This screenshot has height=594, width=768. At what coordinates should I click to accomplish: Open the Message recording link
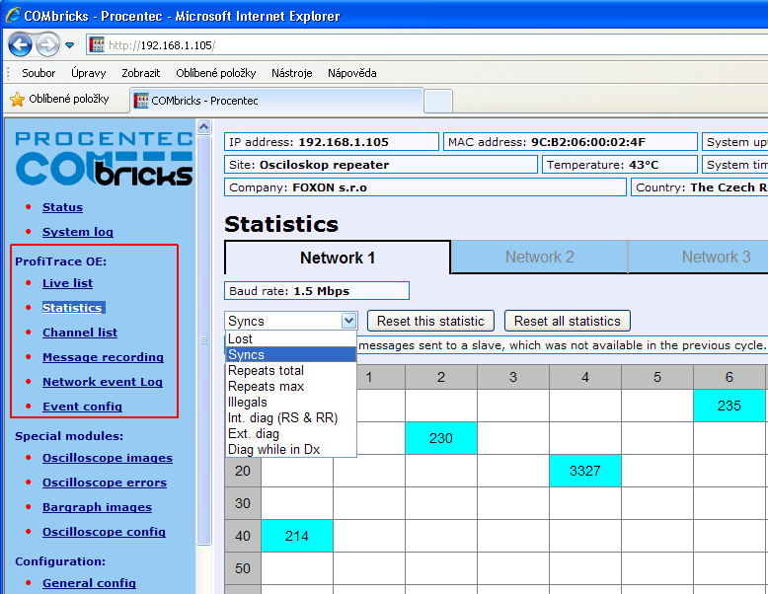(x=103, y=357)
